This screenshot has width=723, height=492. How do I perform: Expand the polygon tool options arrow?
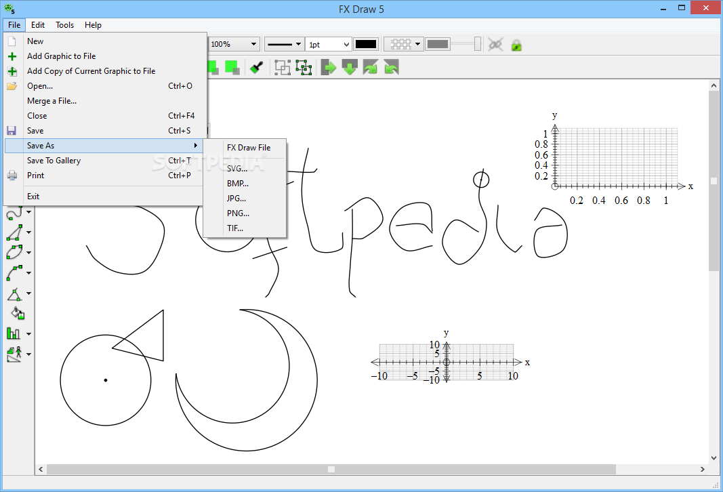pos(28,232)
